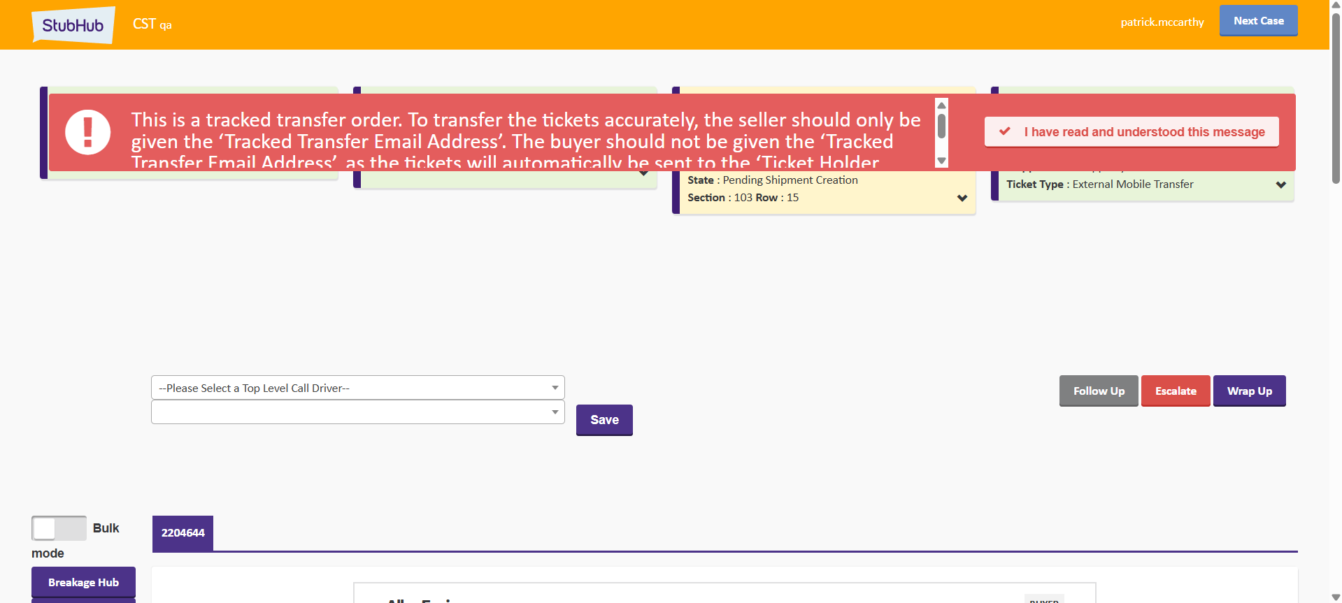The width and height of the screenshot is (1342, 603).
Task: Click the Next Case button
Action: (x=1258, y=21)
